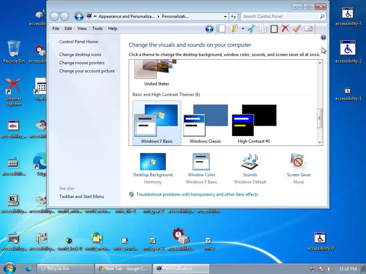Click the blue Up arrow beside address bar
Viewport: 366px width, 274px height.
79,16
